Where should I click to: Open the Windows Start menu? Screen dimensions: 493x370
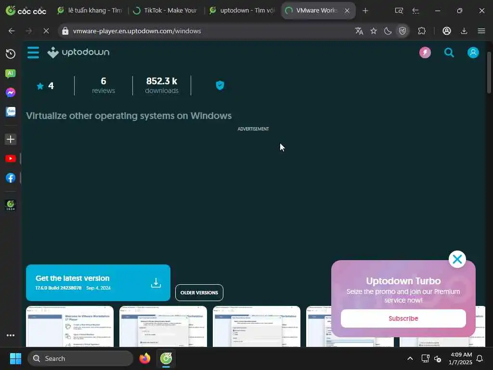pyautogui.click(x=15, y=358)
